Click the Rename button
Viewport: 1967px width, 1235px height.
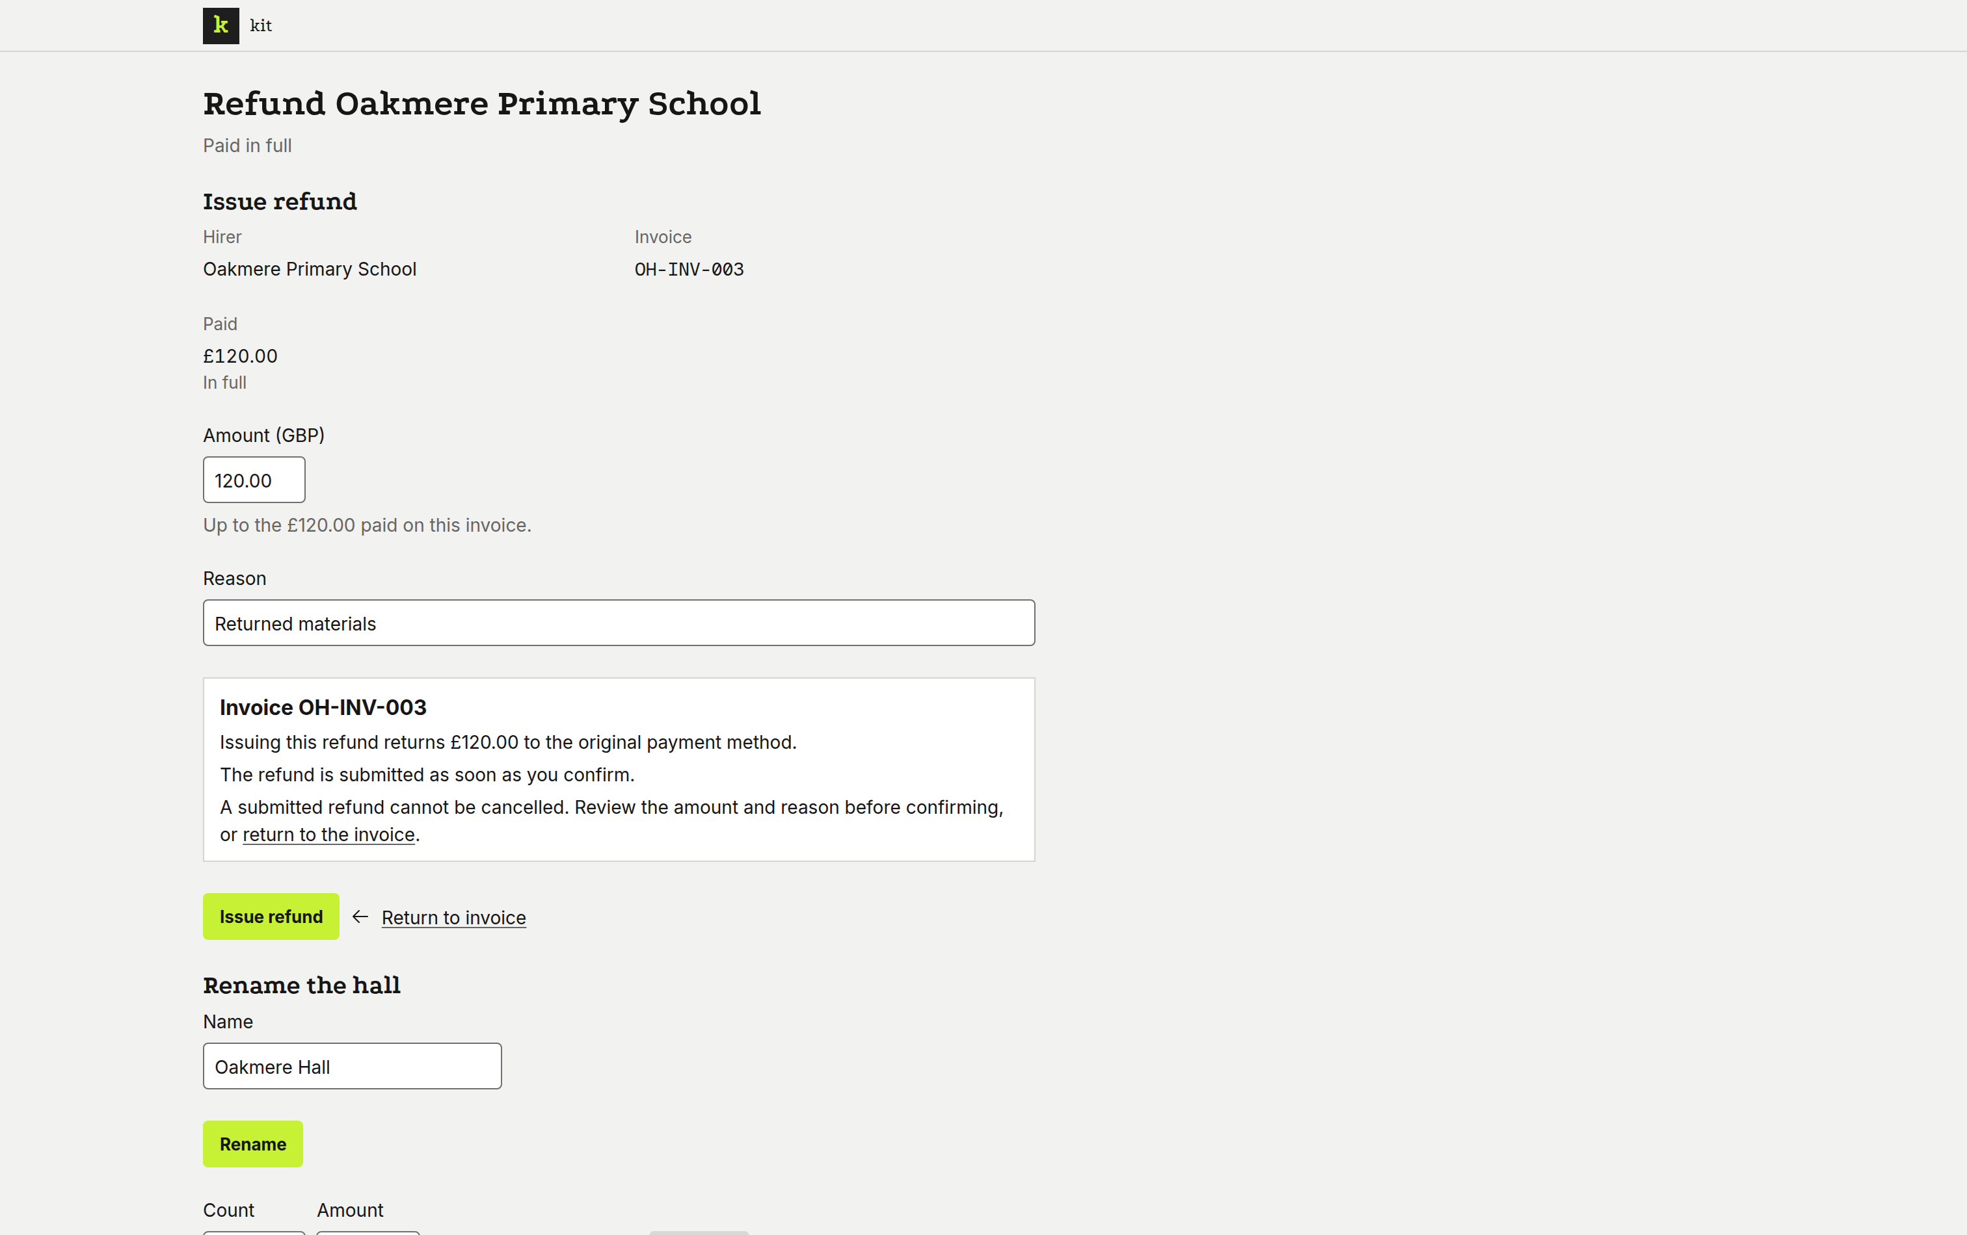(252, 1143)
